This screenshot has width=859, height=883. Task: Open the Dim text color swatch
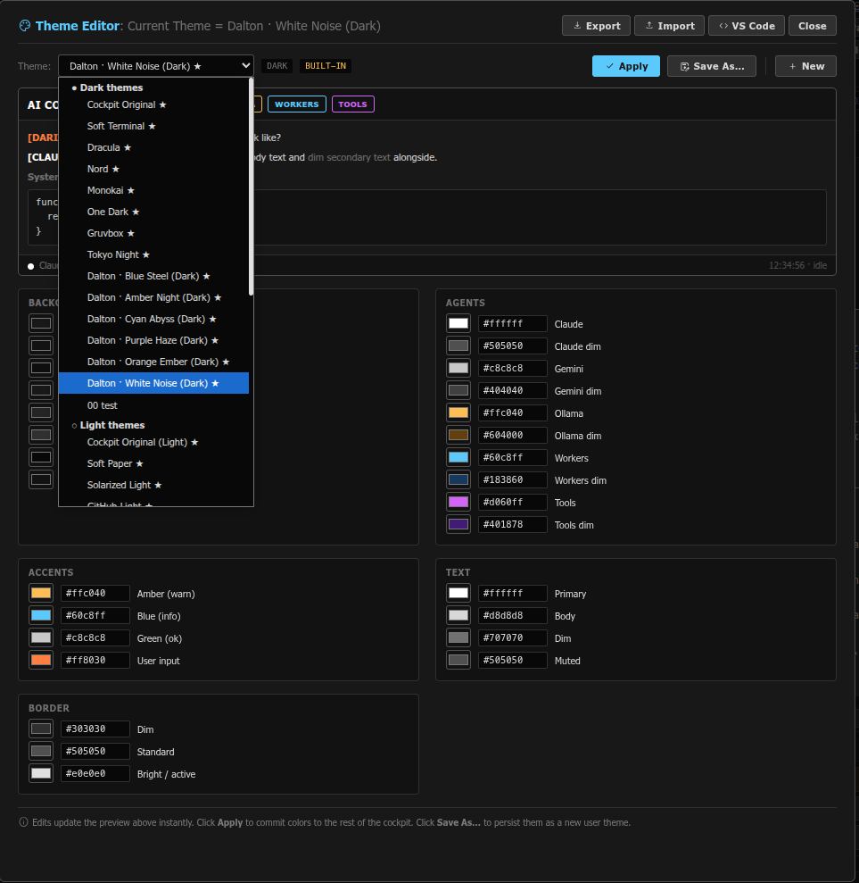(x=458, y=637)
